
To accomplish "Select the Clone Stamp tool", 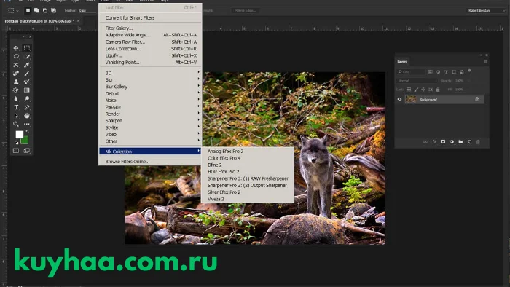I will pyautogui.click(x=16, y=82).
